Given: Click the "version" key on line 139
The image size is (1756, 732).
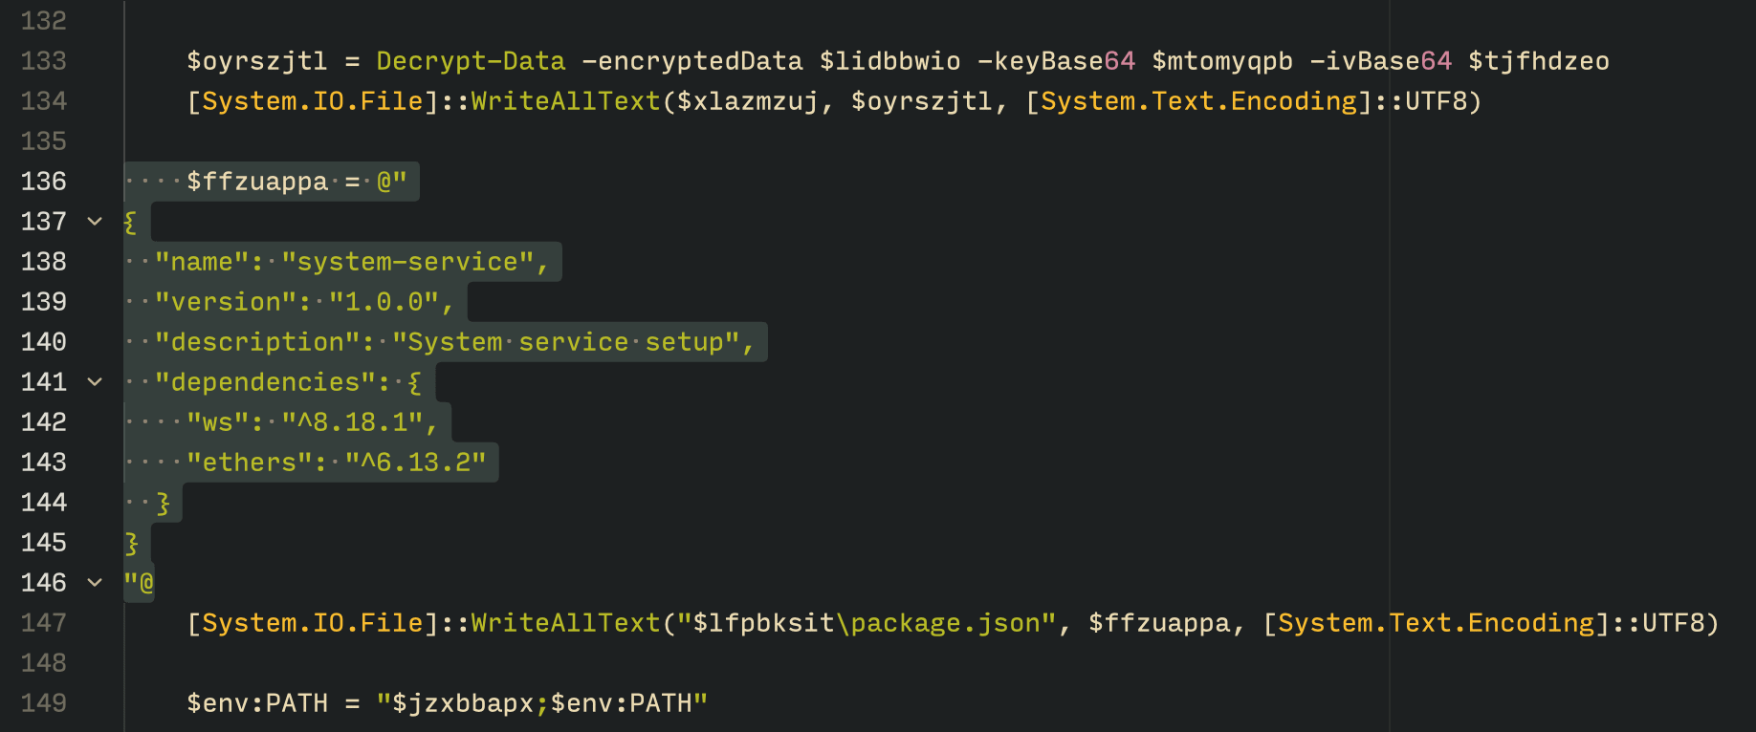Looking at the screenshot, I should coord(226,302).
